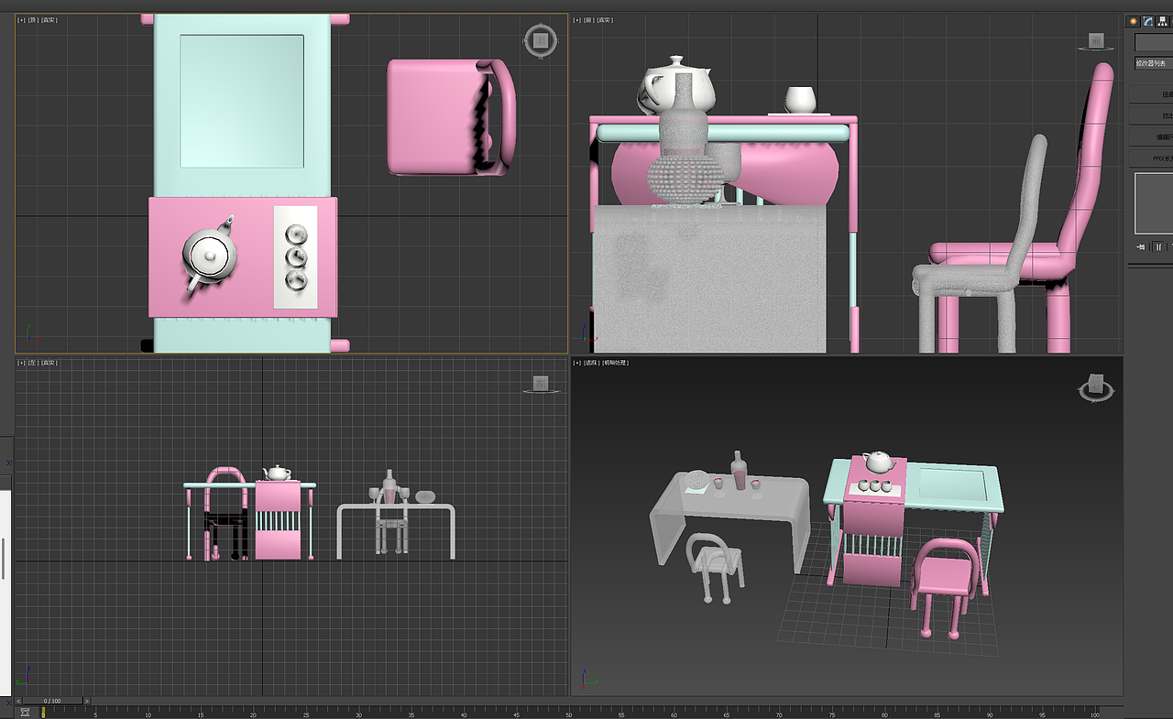The image size is (1173, 719).
Task: Click frame 50 on the timeline track bar
Action: point(568,712)
